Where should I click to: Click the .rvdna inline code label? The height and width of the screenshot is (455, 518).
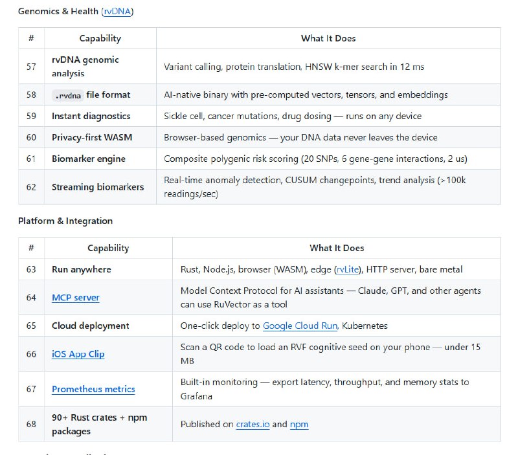click(67, 95)
